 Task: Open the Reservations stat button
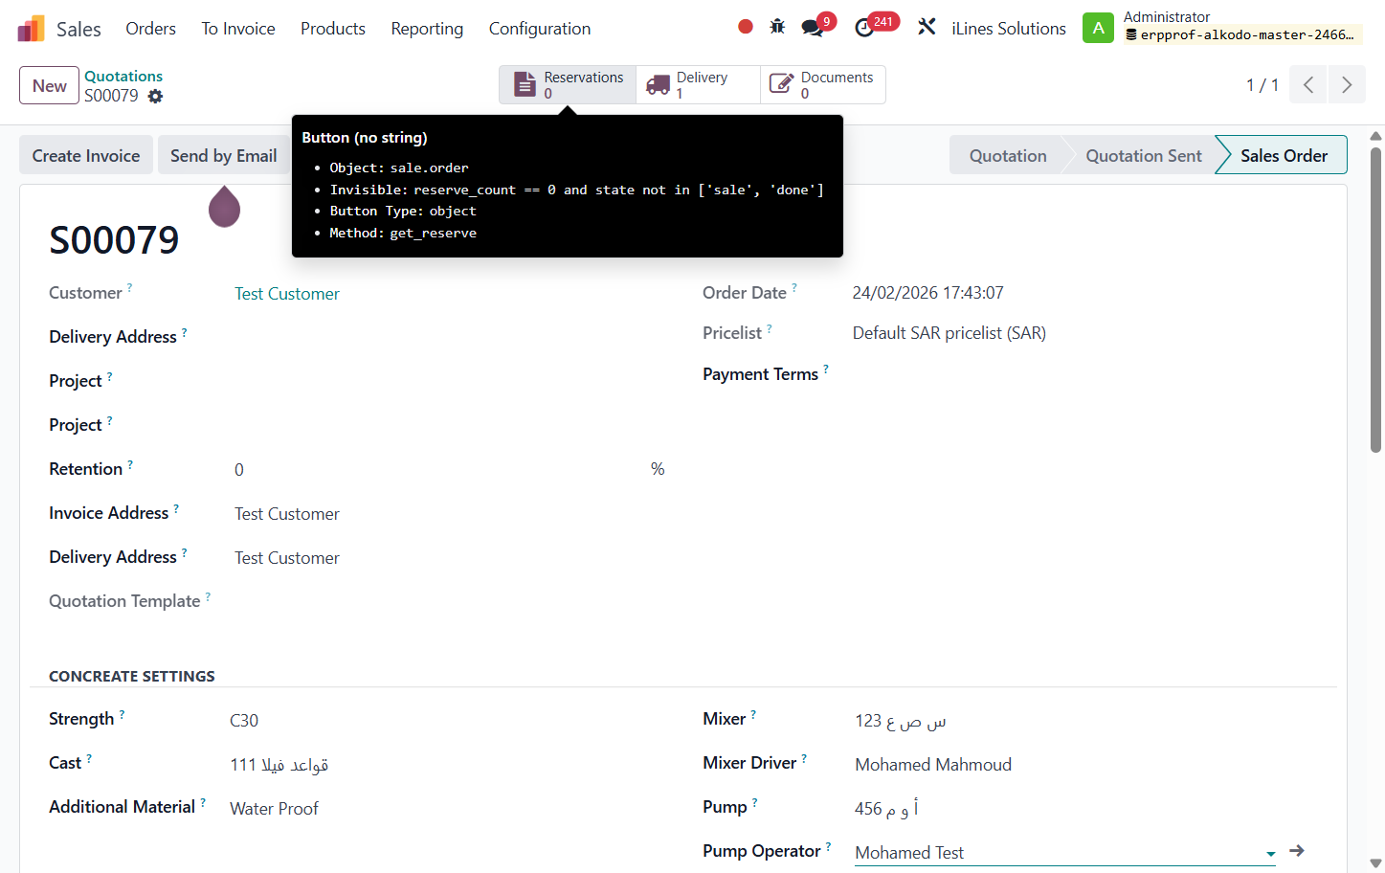click(x=568, y=85)
